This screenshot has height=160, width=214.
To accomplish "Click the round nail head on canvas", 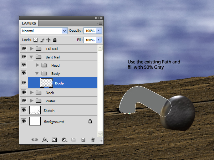I will pyautogui.click(x=179, y=113).
